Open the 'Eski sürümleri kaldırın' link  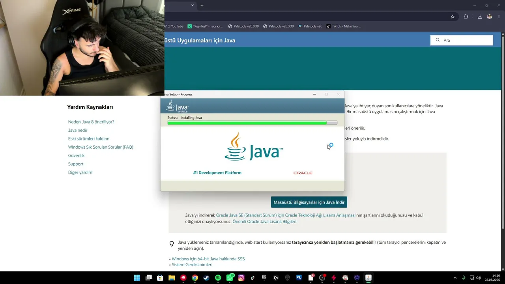click(89, 139)
